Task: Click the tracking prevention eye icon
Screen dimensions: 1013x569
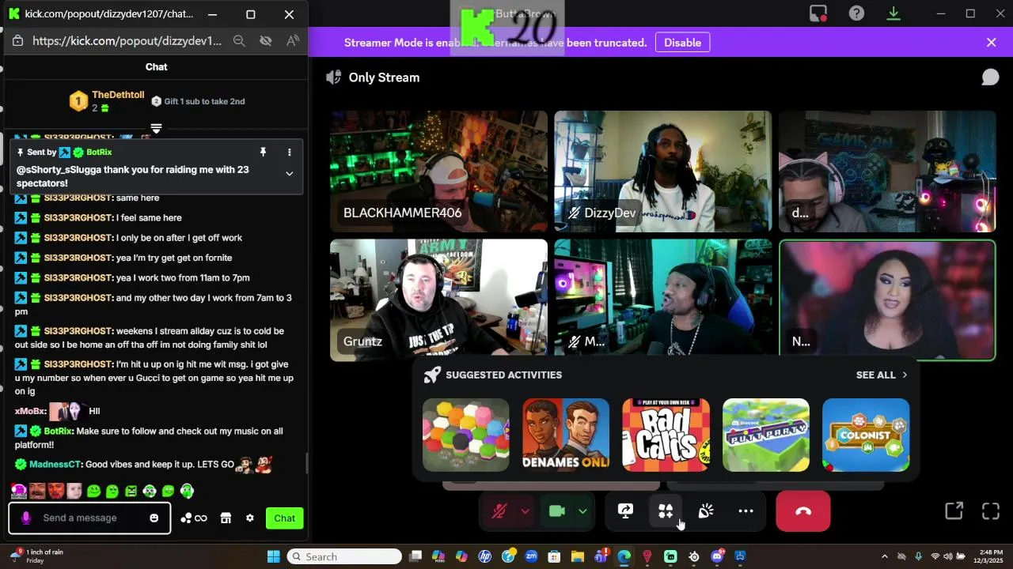Action: [x=266, y=40]
